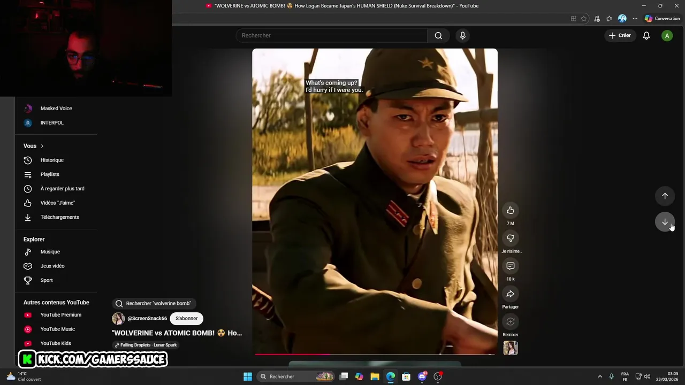Click the ScreenSnack66 channel avatar
The height and width of the screenshot is (385, 685).
[x=118, y=319]
